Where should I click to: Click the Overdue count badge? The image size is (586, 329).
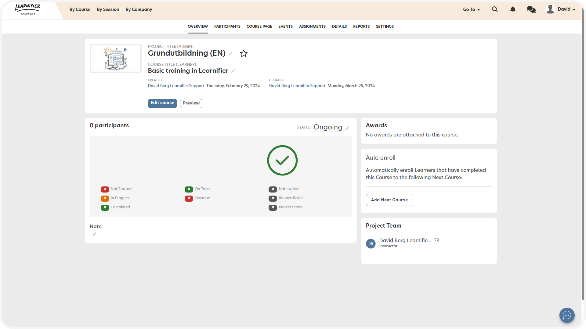[189, 198]
